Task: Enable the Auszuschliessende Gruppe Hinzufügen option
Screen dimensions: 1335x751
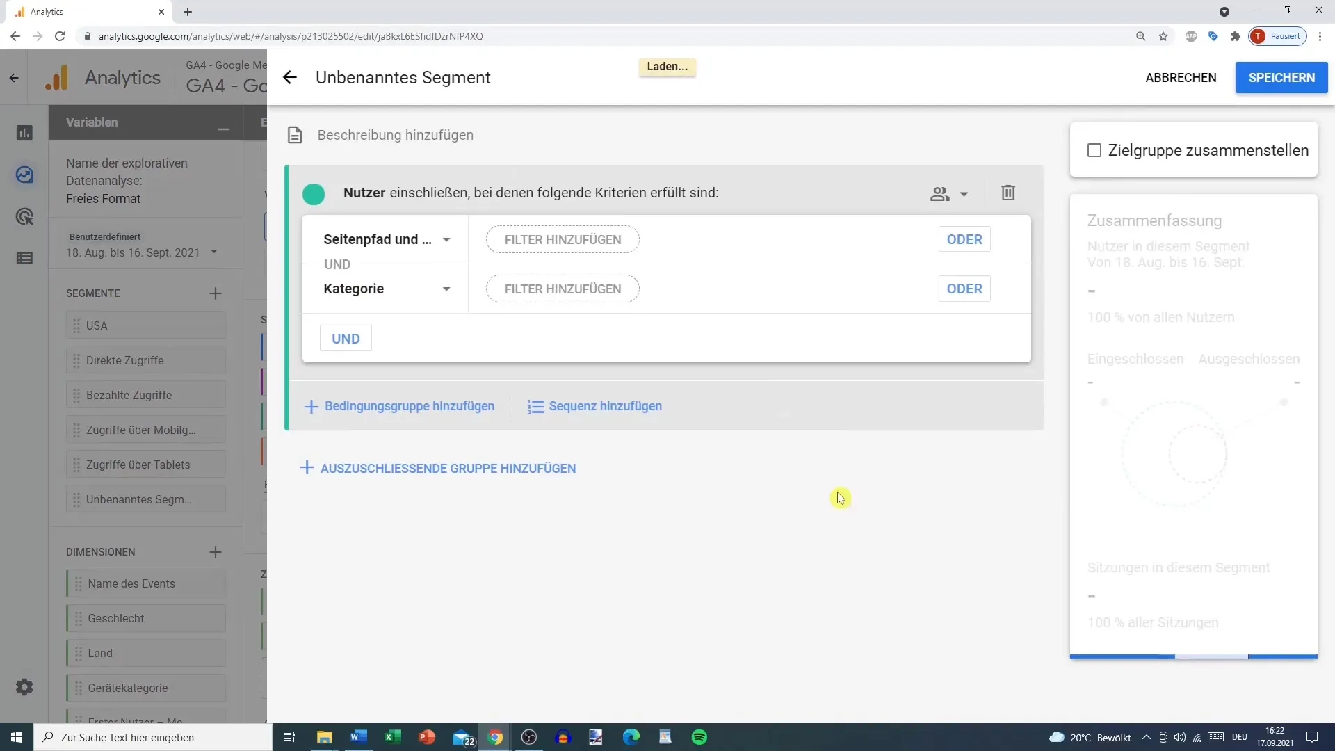Action: point(439,469)
